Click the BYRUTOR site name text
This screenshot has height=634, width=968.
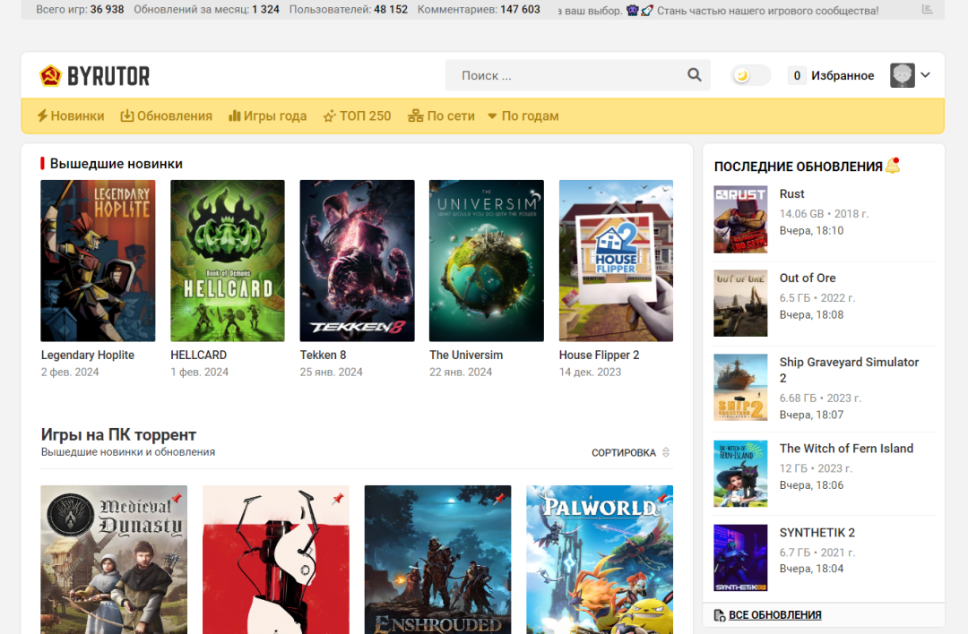tap(108, 76)
